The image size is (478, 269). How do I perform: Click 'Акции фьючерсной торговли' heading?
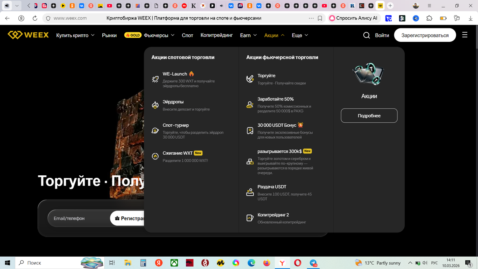282,57
